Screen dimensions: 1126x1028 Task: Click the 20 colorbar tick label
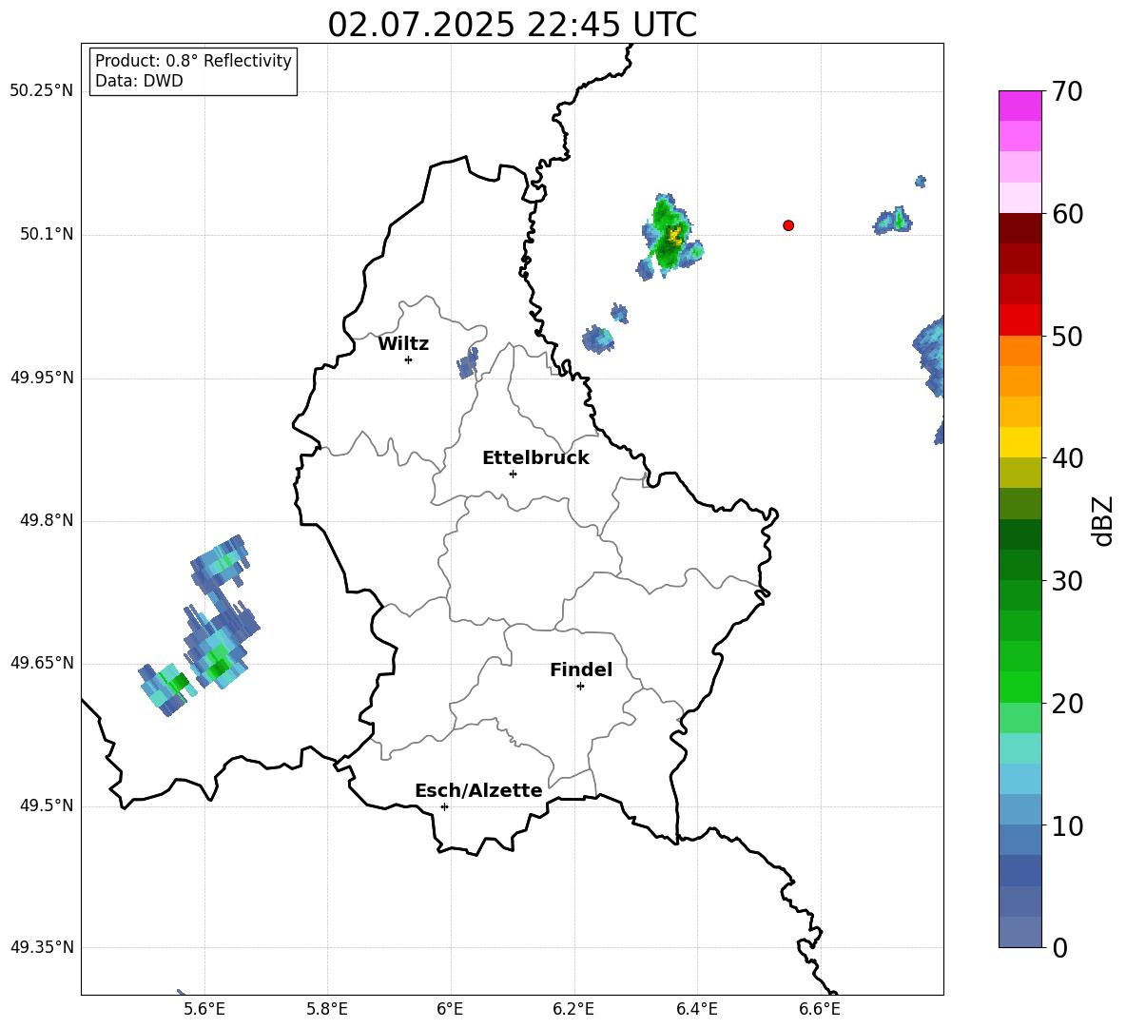coord(1066,704)
